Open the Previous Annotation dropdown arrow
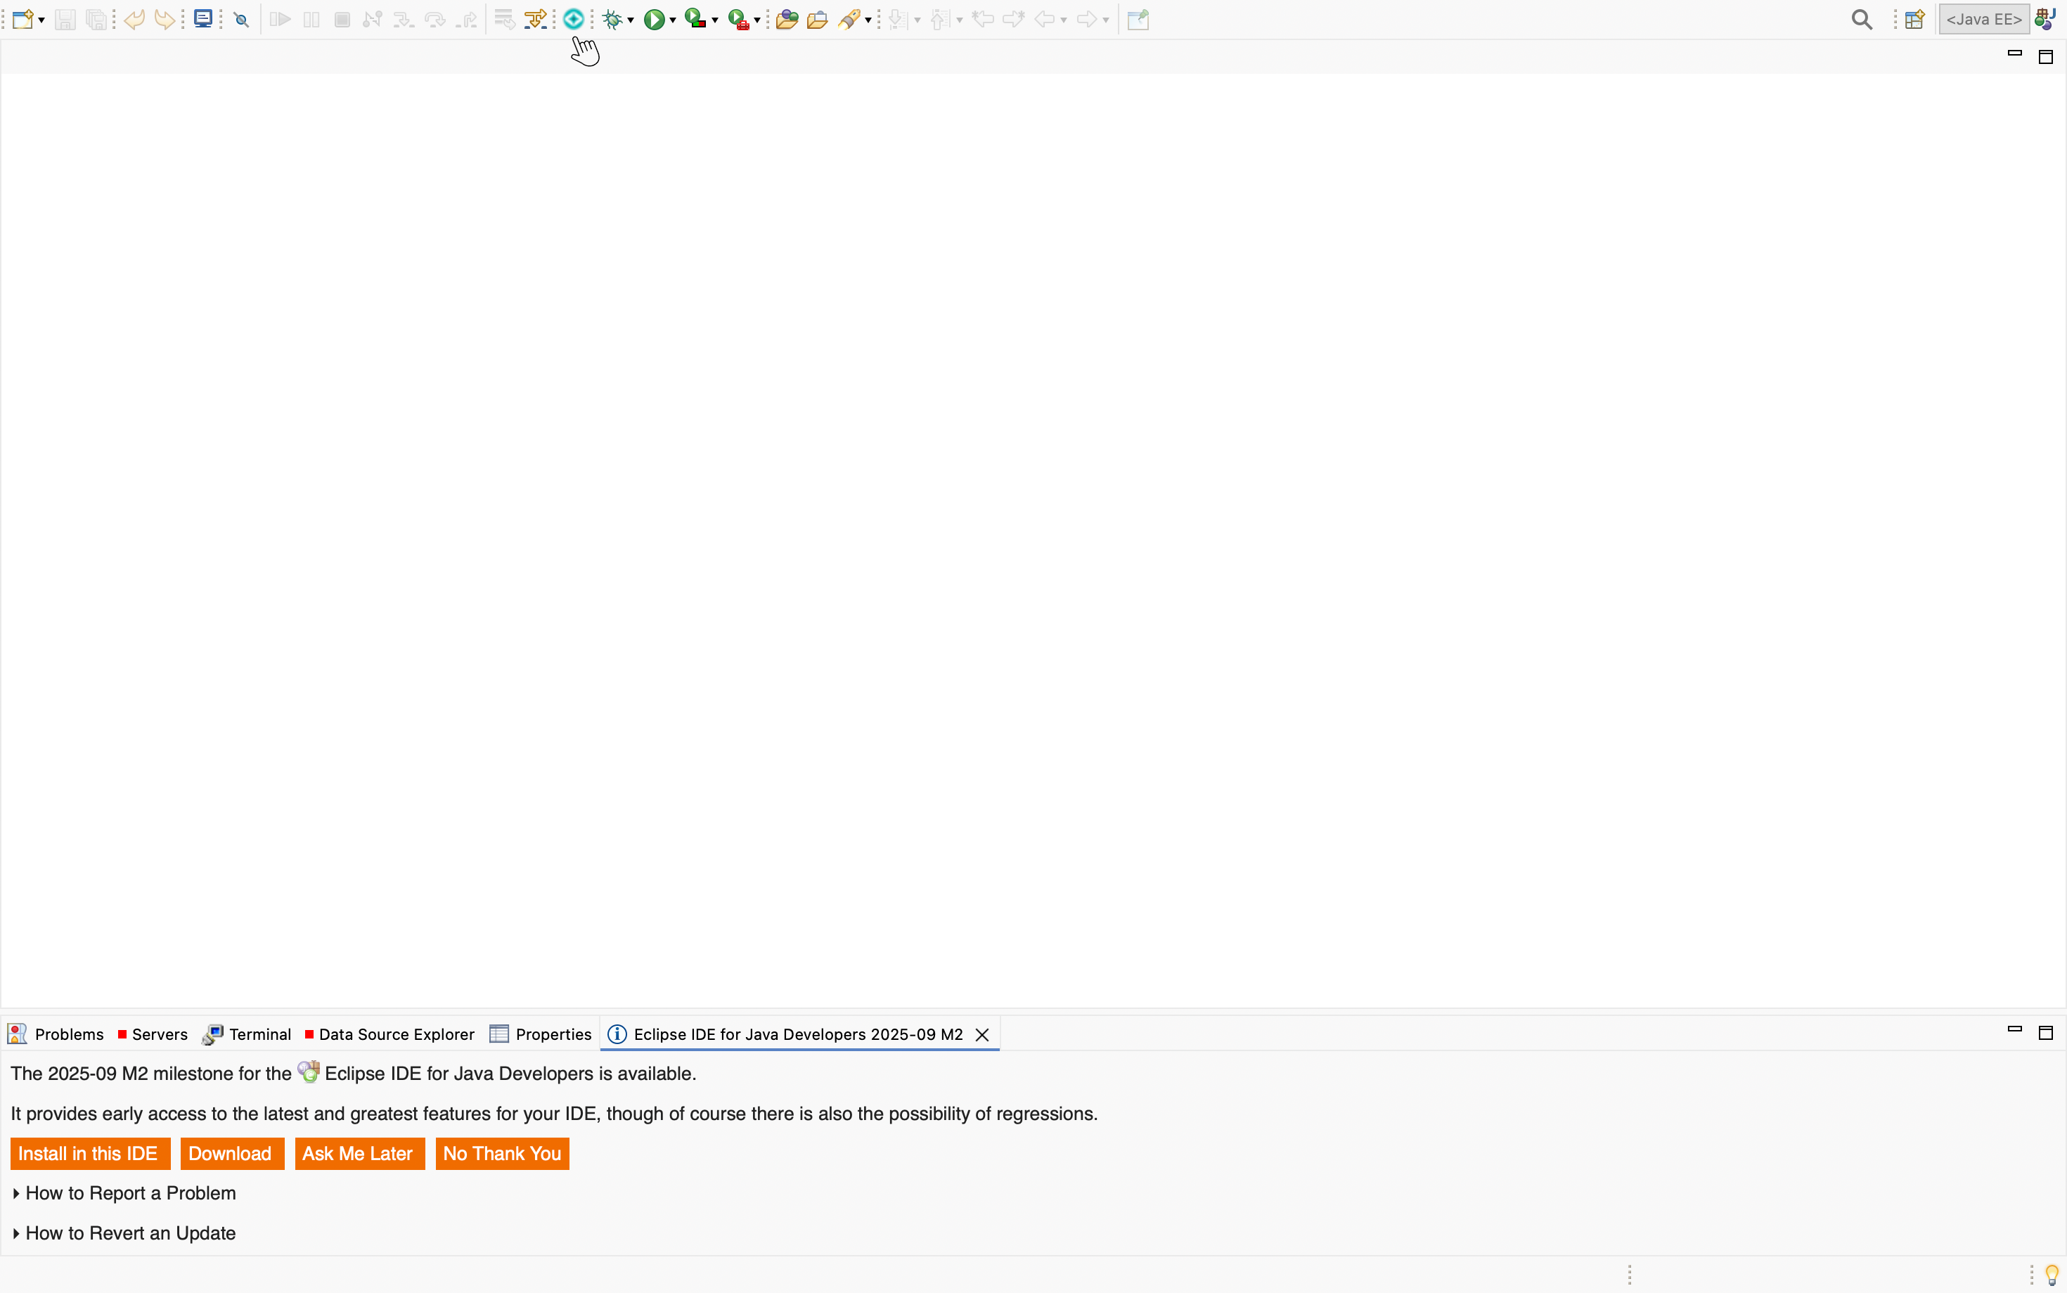Viewport: 2067px width, 1293px height. 959,20
